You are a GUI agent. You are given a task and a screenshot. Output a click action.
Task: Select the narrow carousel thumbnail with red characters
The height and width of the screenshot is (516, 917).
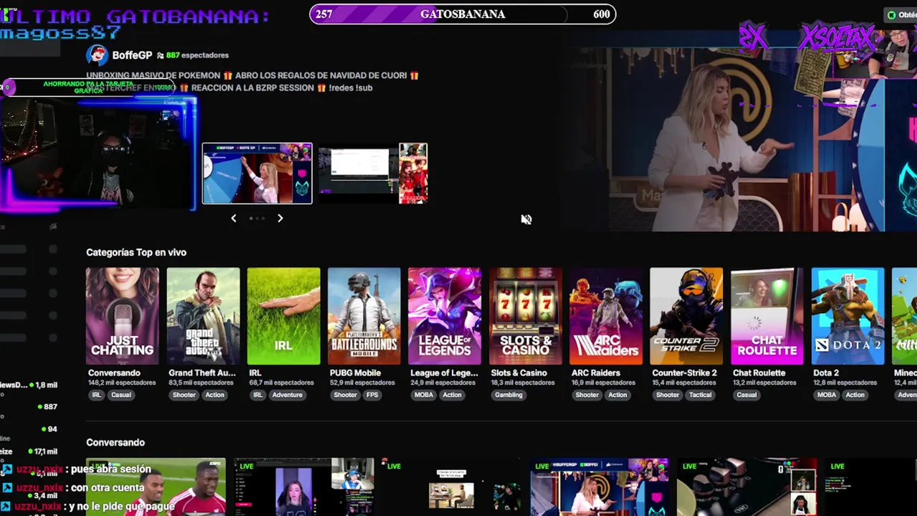pyautogui.click(x=413, y=173)
